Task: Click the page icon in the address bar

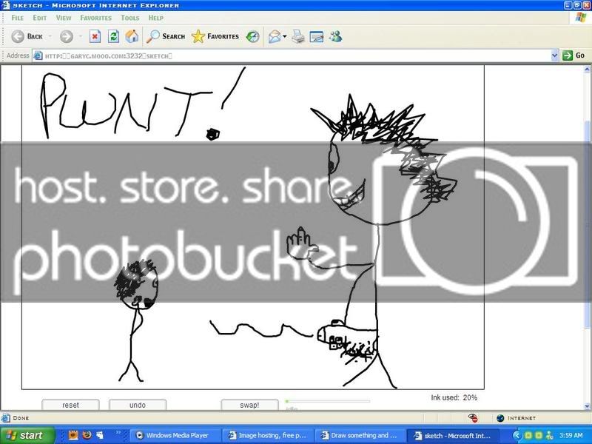Action: coord(38,56)
